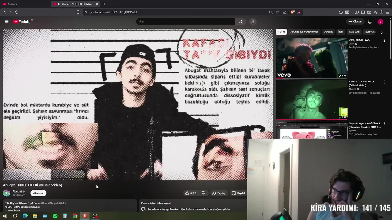Select the Abugat filter chip
The image size is (392, 220).
pos(328,32)
